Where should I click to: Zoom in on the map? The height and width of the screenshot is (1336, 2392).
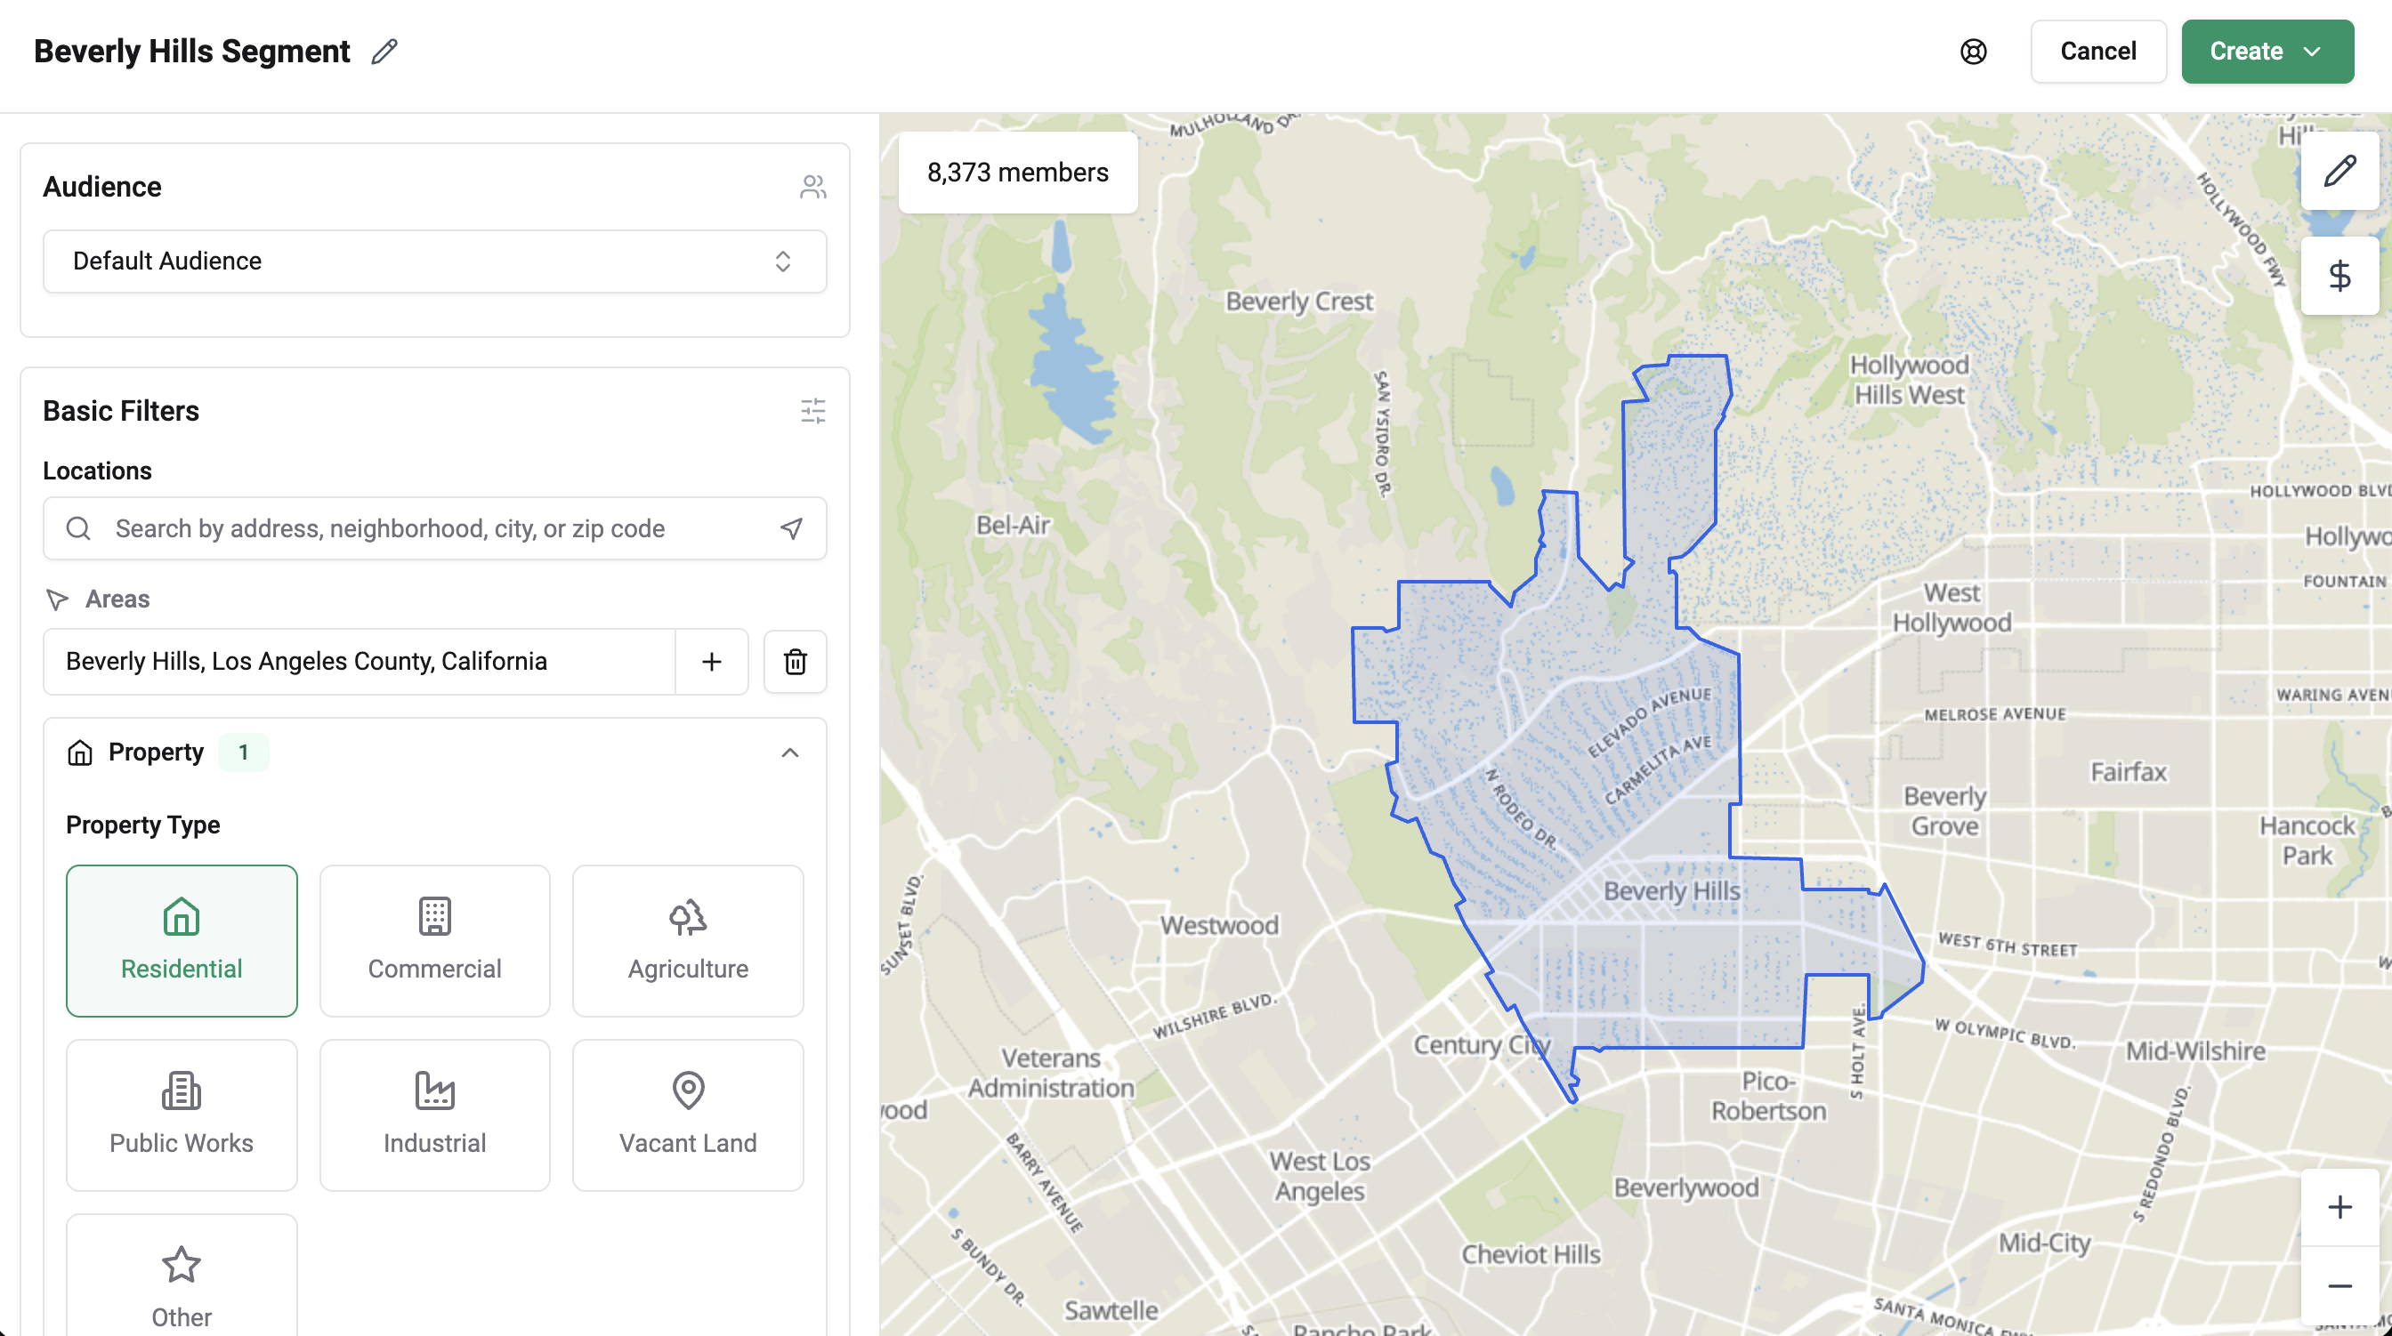tap(2340, 1207)
